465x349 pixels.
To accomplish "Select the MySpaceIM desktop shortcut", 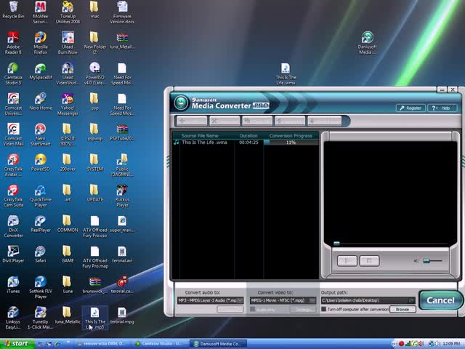I will pos(41,71).
